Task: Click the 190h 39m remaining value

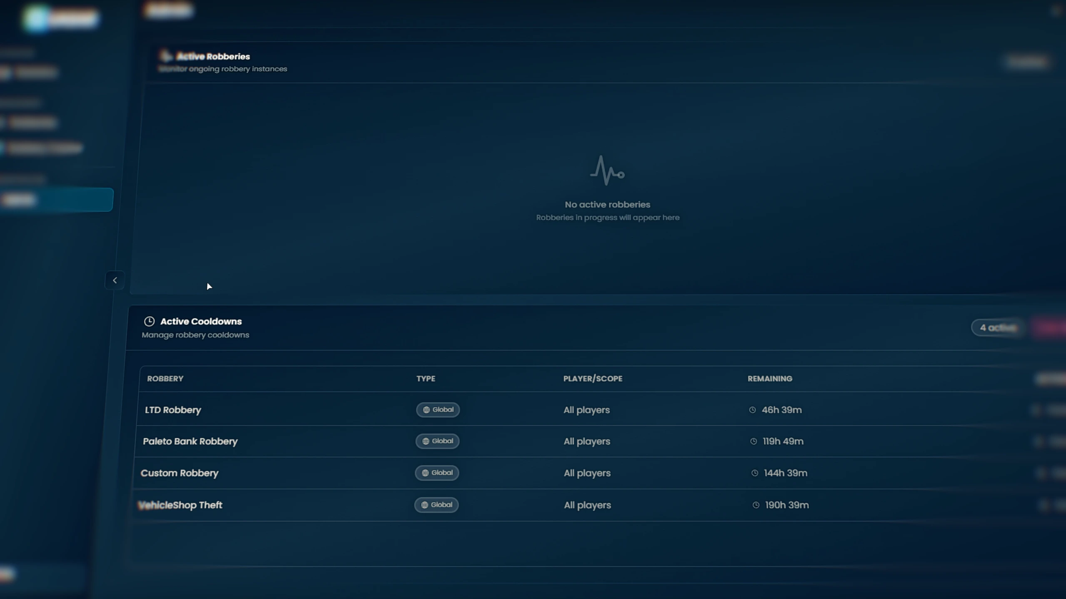Action: coord(787,505)
